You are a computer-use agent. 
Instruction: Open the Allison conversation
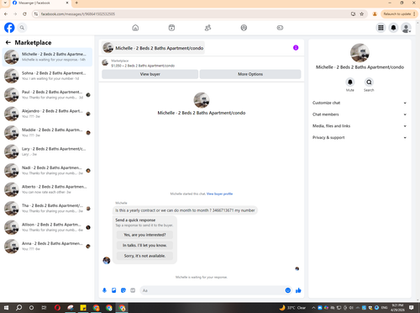click(x=47, y=227)
